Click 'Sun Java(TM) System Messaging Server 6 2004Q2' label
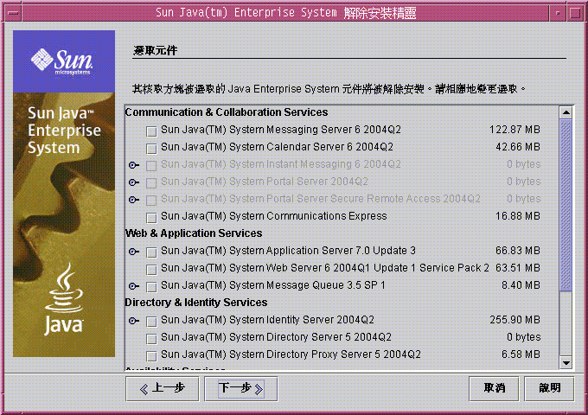Image resolution: width=588 pixels, height=415 pixels. pyautogui.click(x=281, y=130)
